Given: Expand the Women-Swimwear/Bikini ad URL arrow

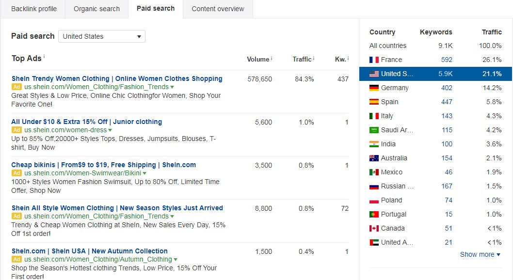Looking at the screenshot, I should point(144,173).
